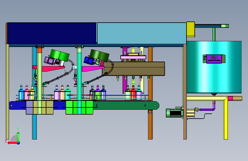
Task: Select the black-bodied pump motor
Action: point(175,113)
